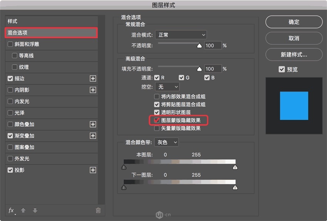Click the plus icon beside 渐变叠加

coord(93,136)
